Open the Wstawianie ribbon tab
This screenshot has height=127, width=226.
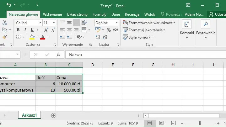(x=52, y=14)
